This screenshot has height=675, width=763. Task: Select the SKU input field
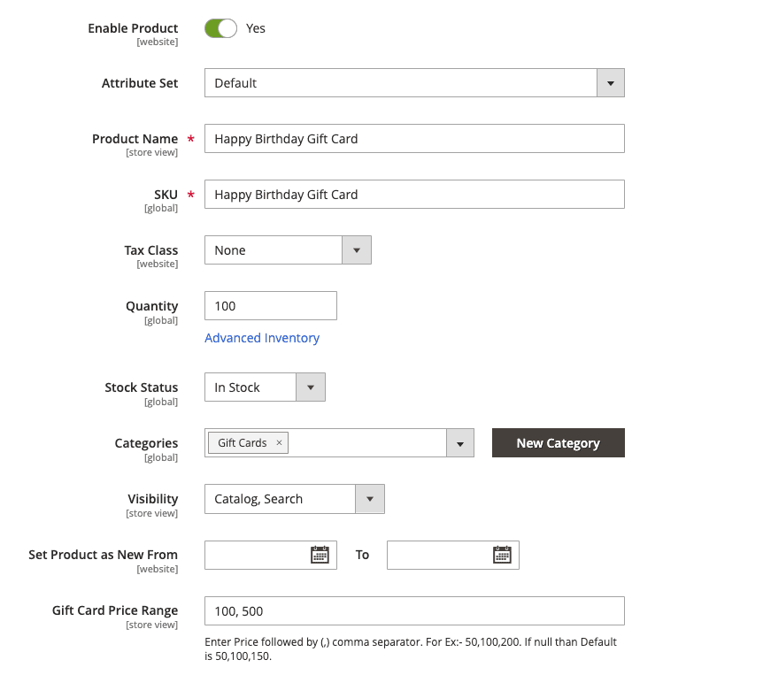[x=414, y=194]
